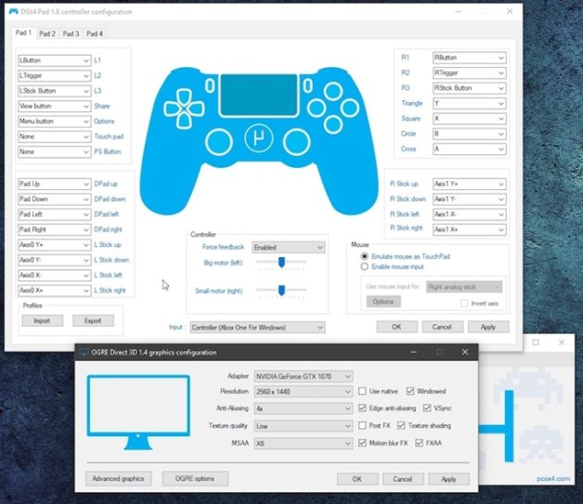Screen dimensions: 583x504
Task: Open the MSAA dropdown
Action: point(304,444)
